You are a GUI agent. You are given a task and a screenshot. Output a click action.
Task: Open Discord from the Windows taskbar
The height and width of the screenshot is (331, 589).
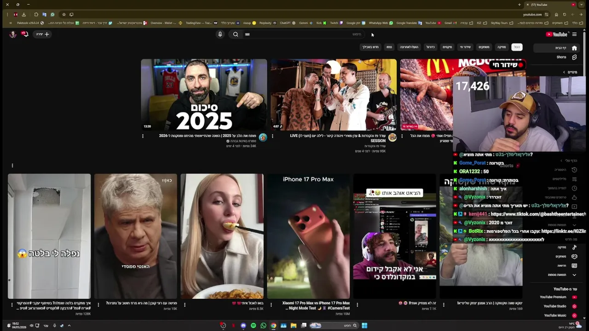[243, 325]
